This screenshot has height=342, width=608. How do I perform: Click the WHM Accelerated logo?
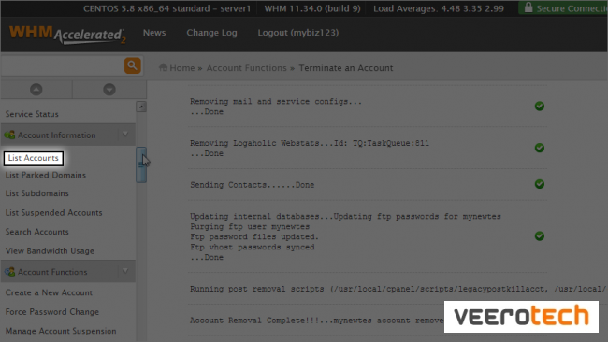coord(67,35)
